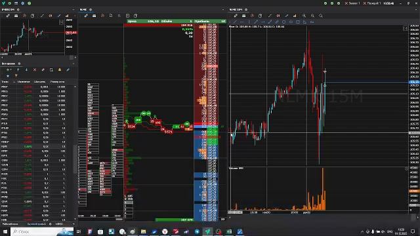This screenshot has height=236, width=420.
Task: Select the 15M chart panel tab
Action: click(236, 10)
